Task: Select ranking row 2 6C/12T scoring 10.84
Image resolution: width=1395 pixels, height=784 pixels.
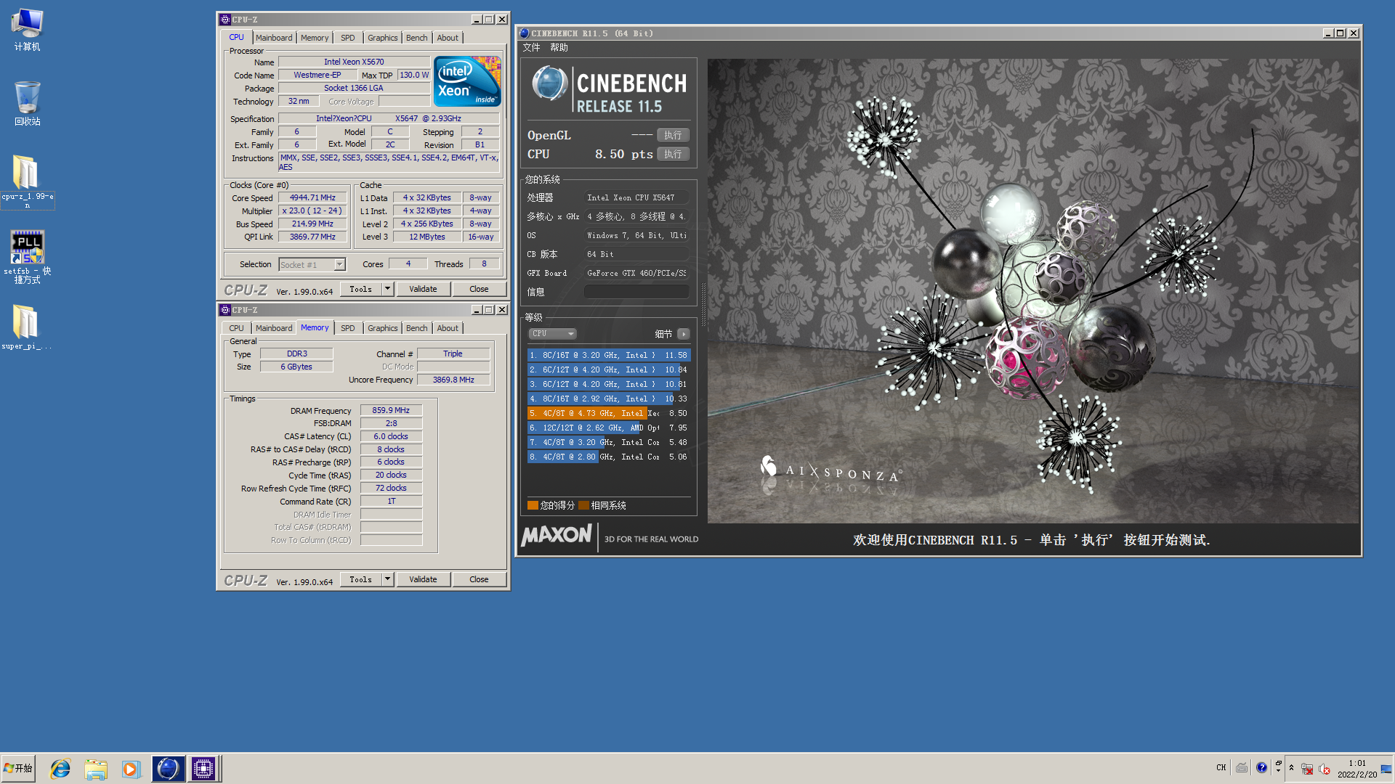Action: tap(609, 369)
